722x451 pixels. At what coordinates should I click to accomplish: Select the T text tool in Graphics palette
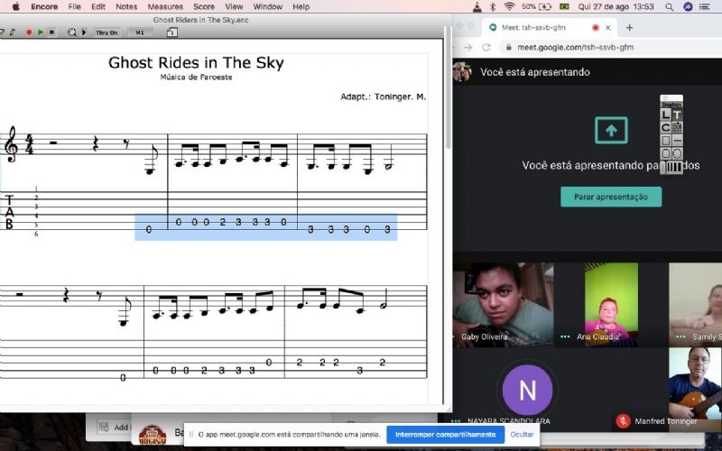point(678,115)
